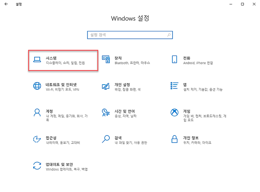260x192 pixels.
Task: Open the 네트워크 및 인터넷 globe icon
Action: click(x=37, y=86)
